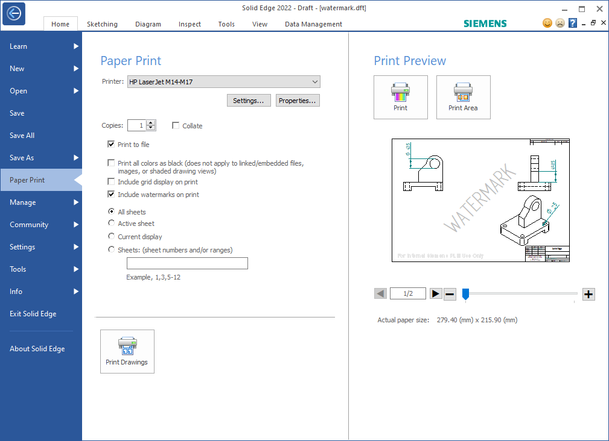Click the preview page number field

pyautogui.click(x=408, y=293)
